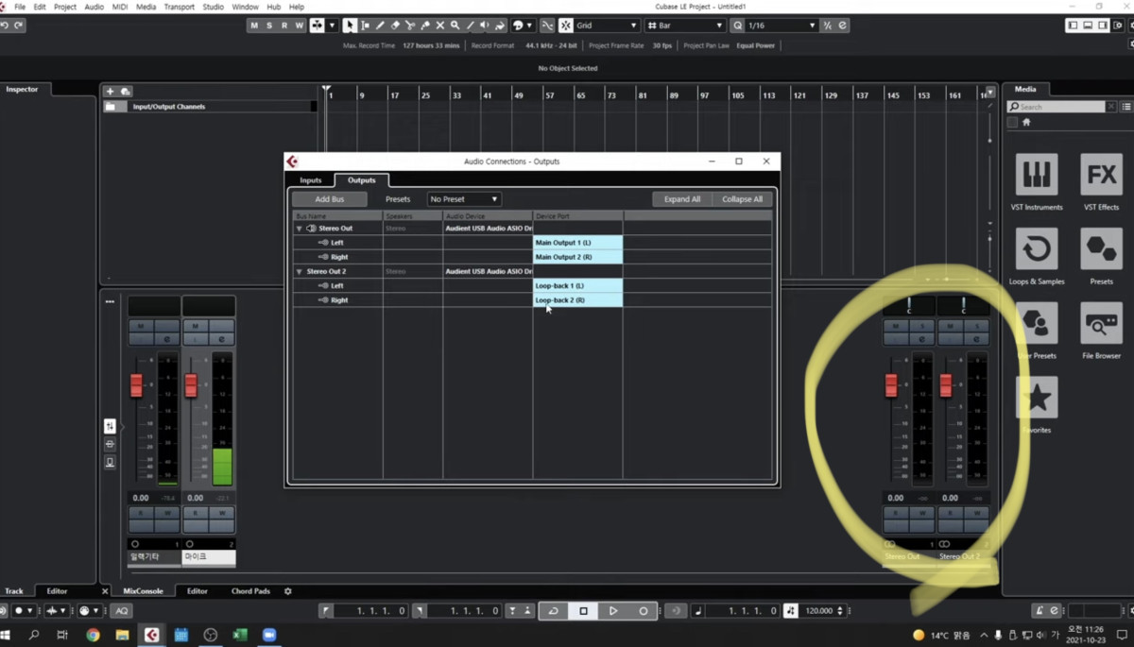
Task: Toggle Auto-Scroll button in toolbar
Action: [318, 26]
